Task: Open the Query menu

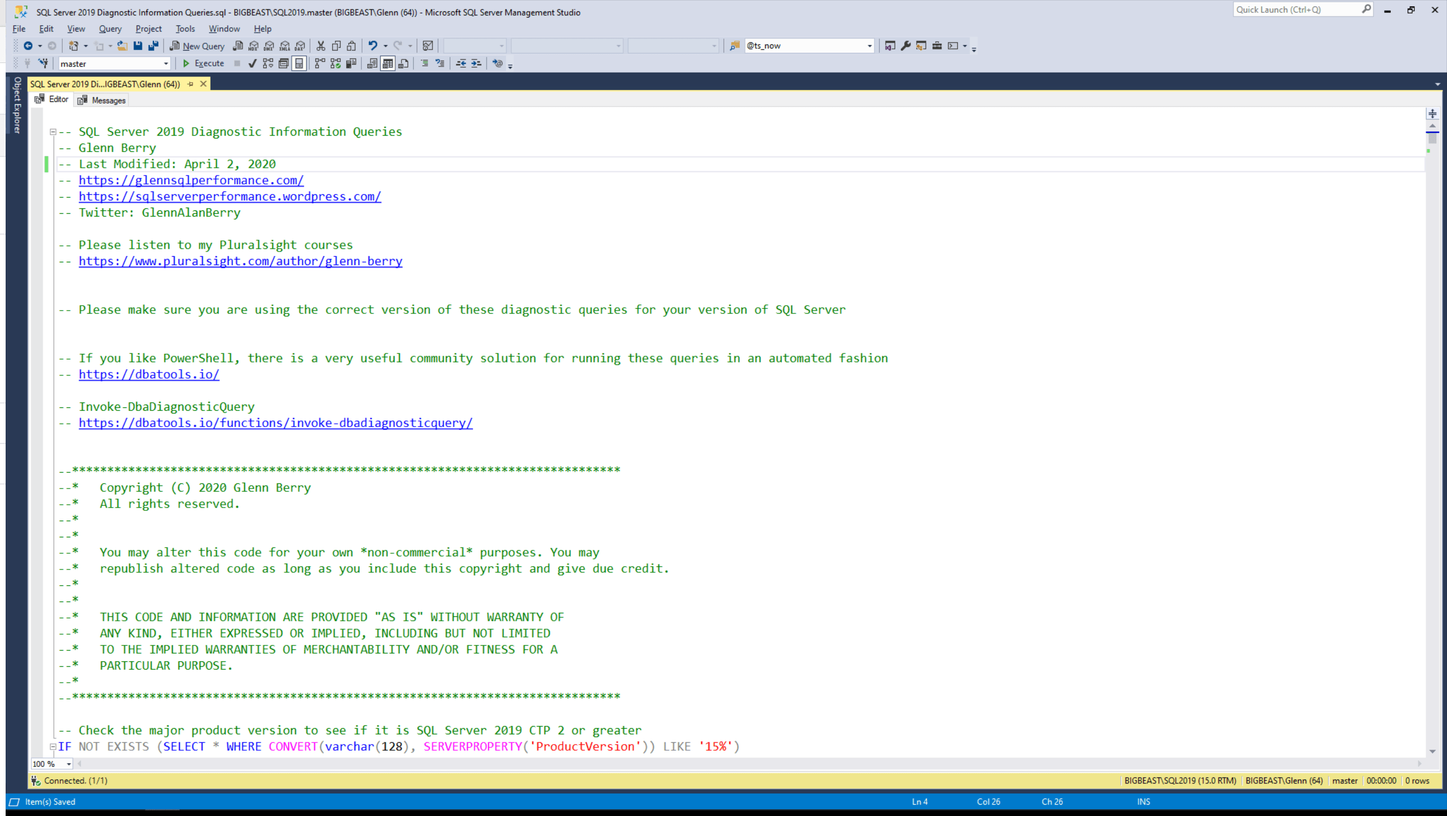Action: coord(110,29)
